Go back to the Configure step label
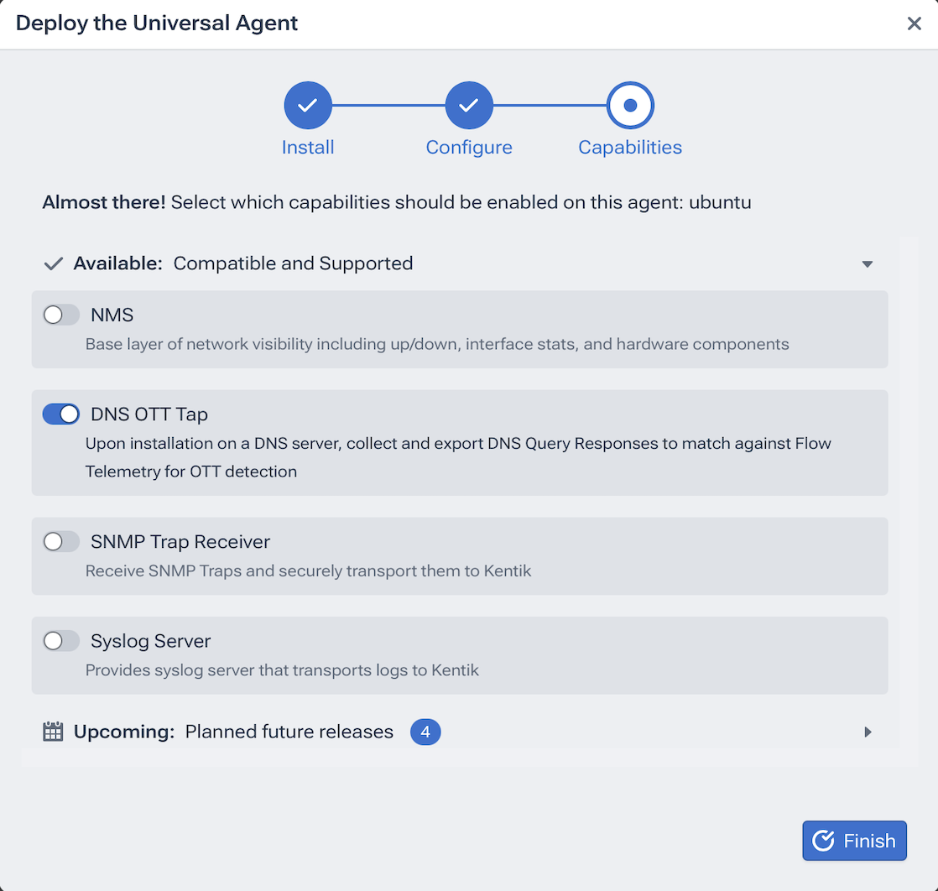 [x=469, y=148]
